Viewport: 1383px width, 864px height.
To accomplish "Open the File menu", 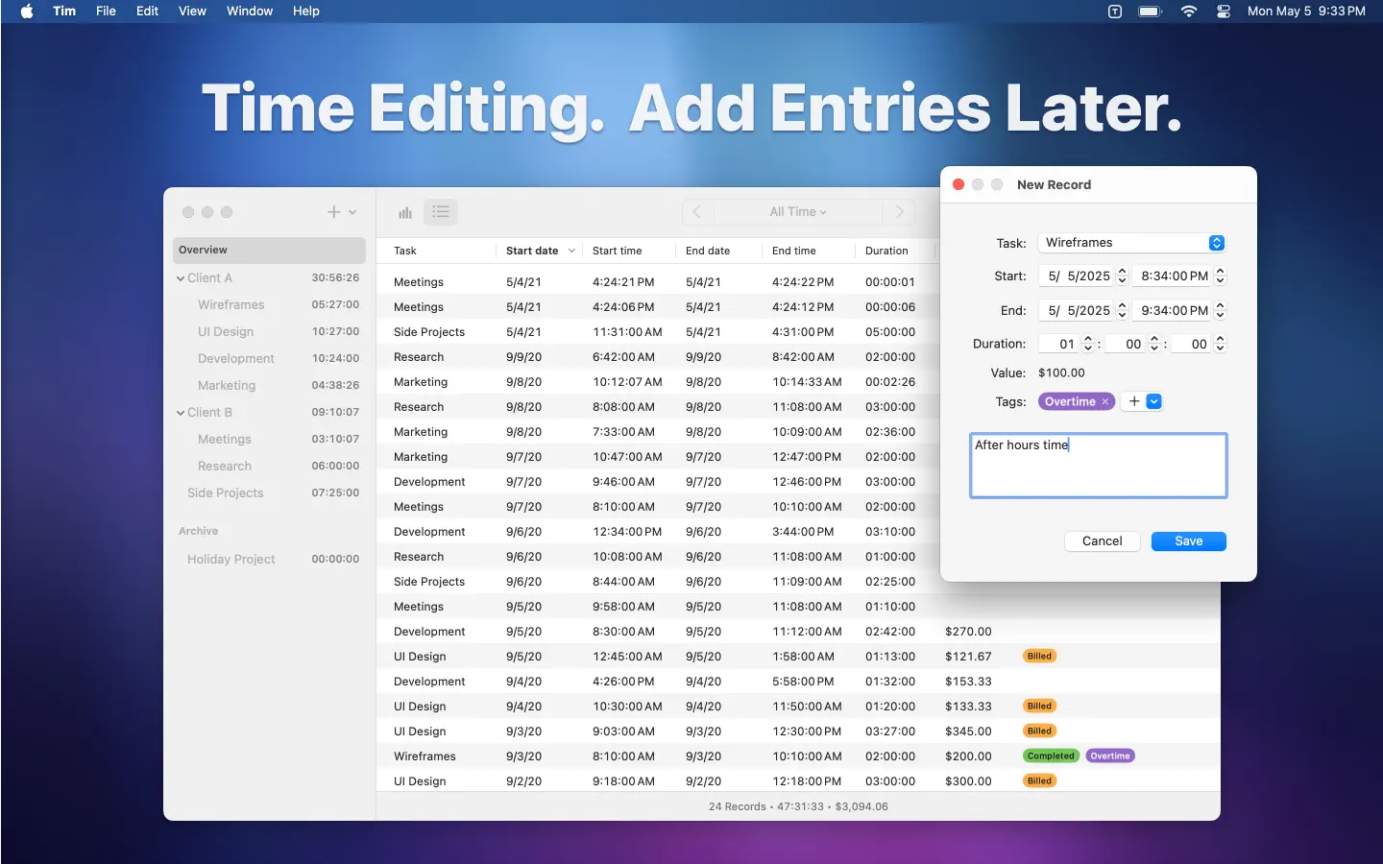I will coord(106,12).
